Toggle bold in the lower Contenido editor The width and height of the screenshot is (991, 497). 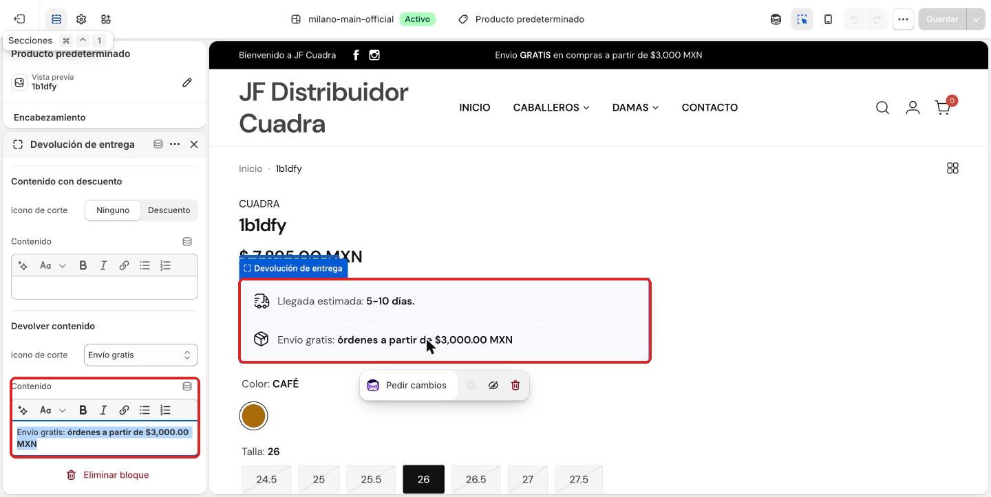[83, 410]
